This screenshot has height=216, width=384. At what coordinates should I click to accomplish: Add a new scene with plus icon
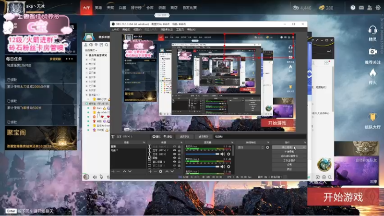[x=113, y=171]
